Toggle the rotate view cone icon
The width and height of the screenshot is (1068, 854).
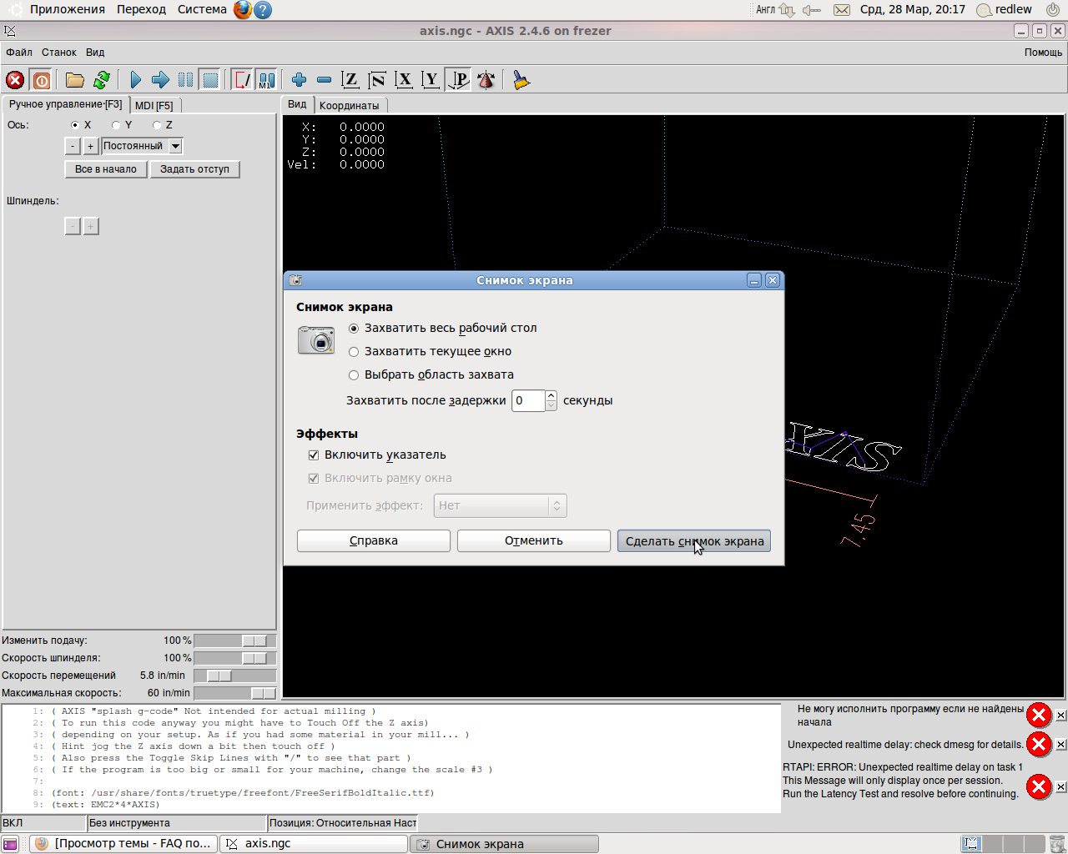(486, 80)
